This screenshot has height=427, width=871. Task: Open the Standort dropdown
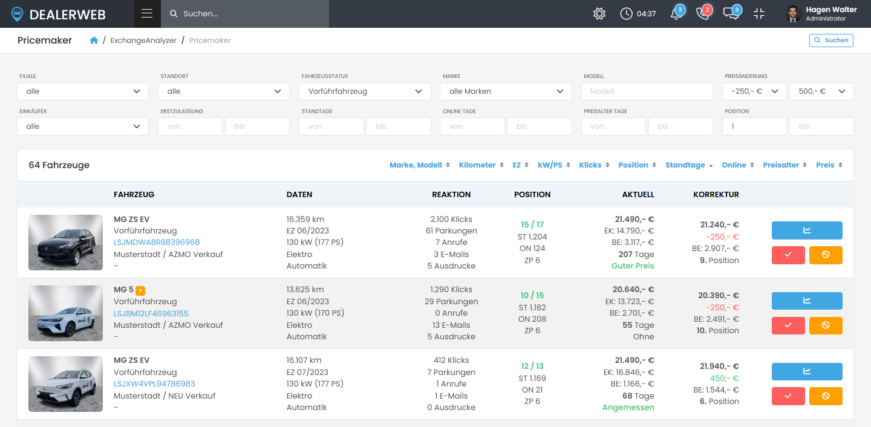tap(224, 91)
